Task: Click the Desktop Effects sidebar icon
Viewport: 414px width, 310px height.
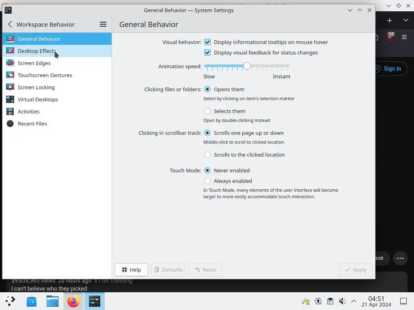Action: (x=10, y=51)
